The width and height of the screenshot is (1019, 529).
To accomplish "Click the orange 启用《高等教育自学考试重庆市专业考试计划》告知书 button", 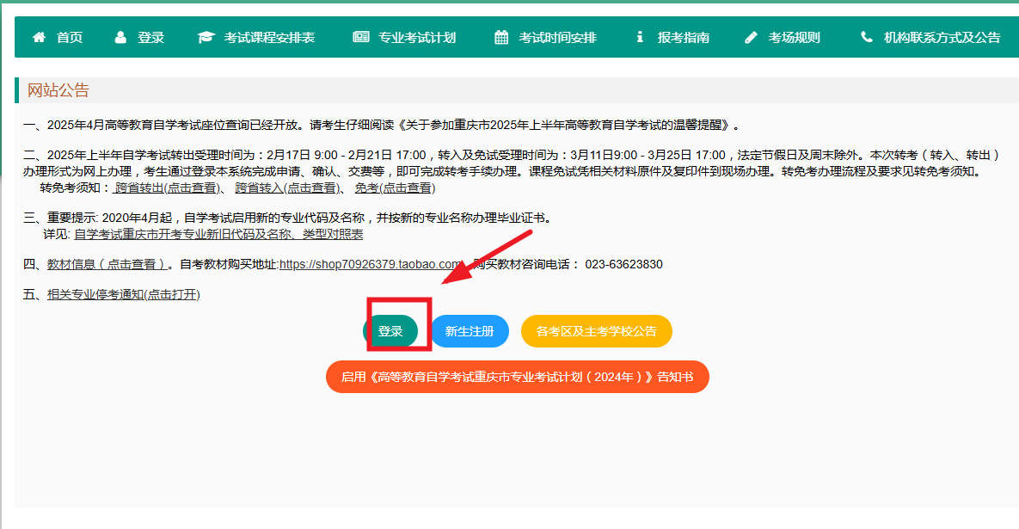I will (518, 377).
